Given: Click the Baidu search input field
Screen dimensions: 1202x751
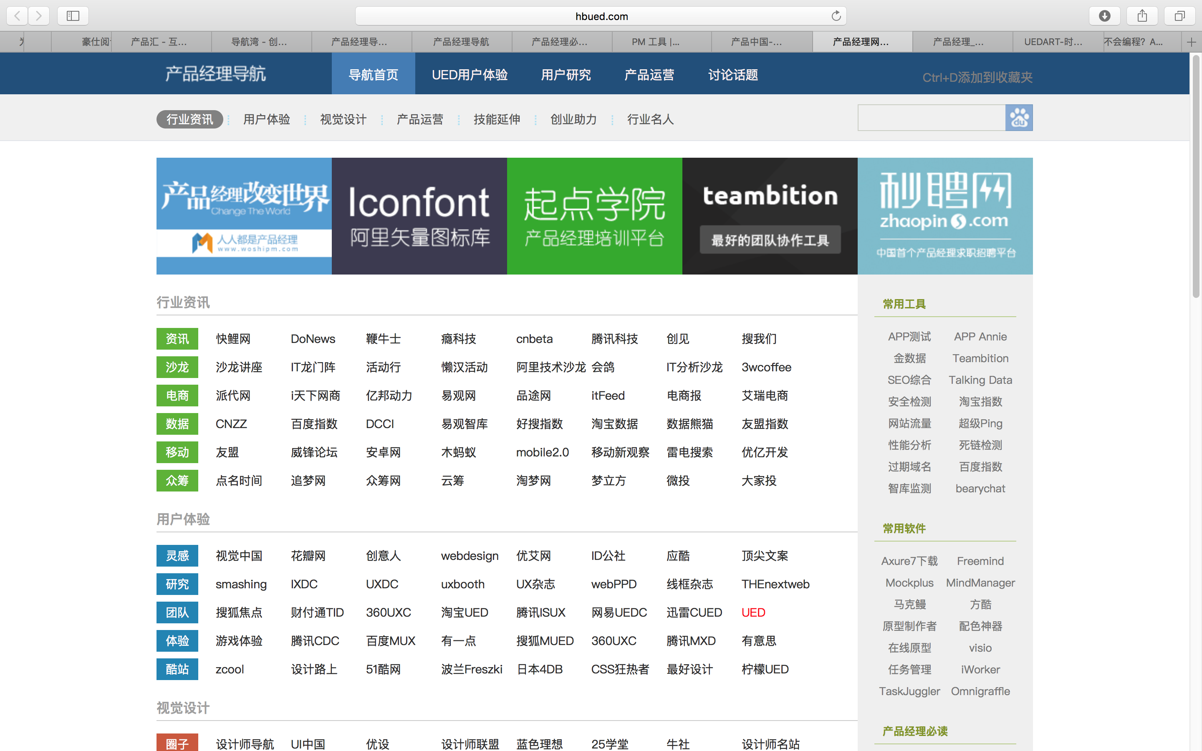Looking at the screenshot, I should click(931, 118).
